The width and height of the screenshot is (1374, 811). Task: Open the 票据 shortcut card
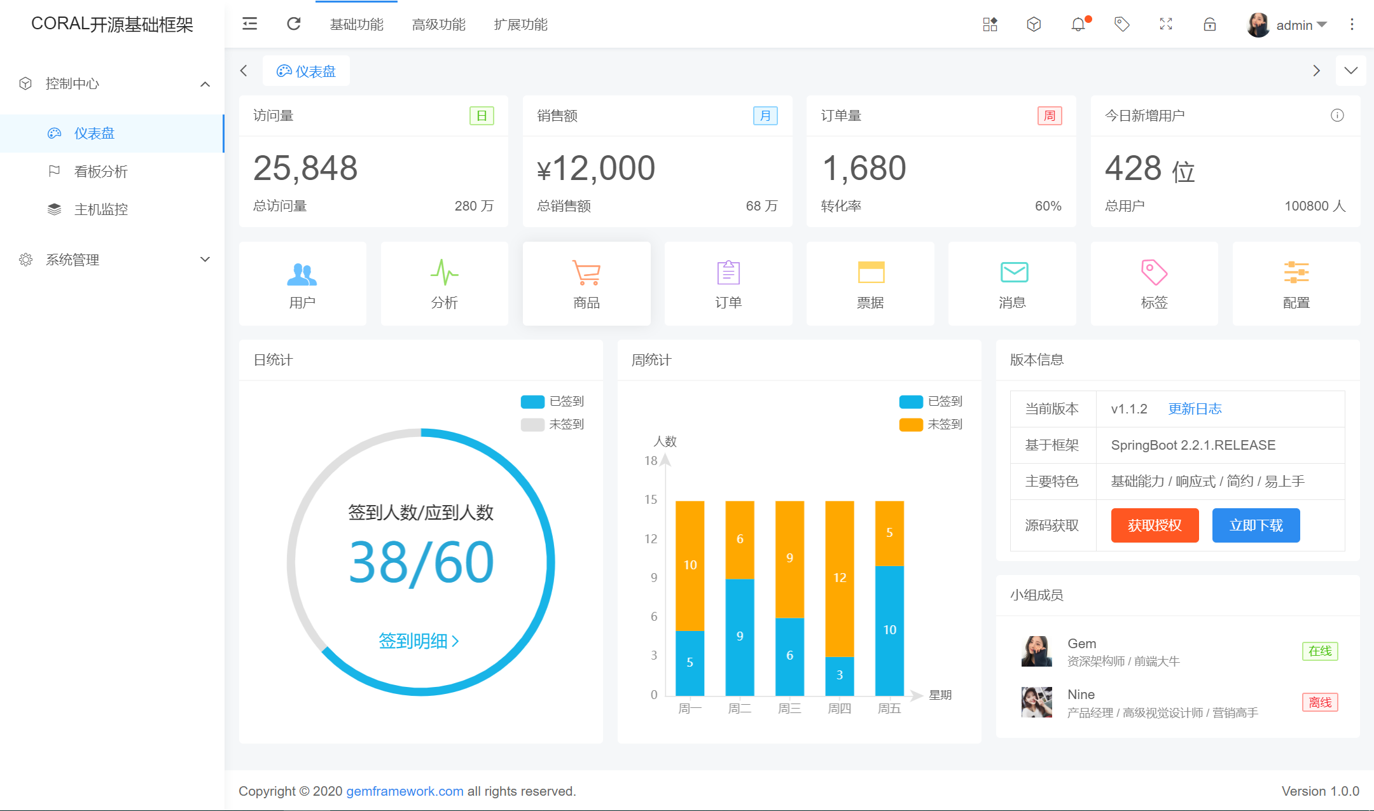coord(870,284)
